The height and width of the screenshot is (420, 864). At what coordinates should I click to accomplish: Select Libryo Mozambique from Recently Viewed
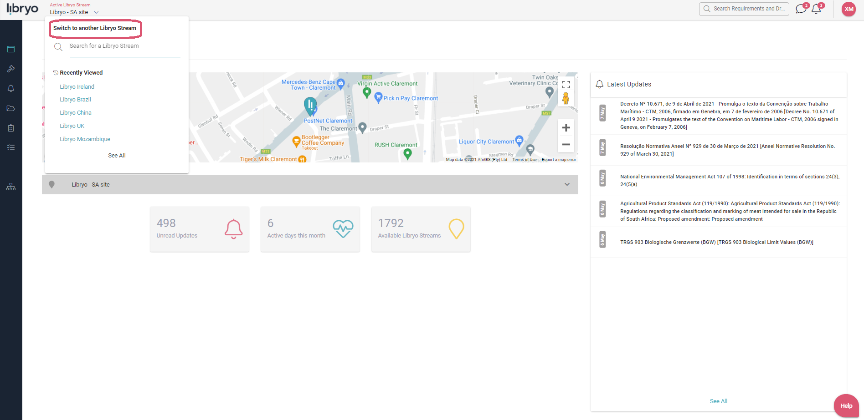coord(85,139)
